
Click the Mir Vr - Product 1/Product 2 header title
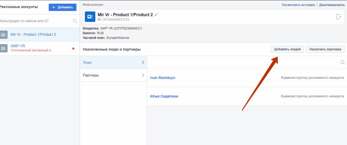click(x=125, y=15)
